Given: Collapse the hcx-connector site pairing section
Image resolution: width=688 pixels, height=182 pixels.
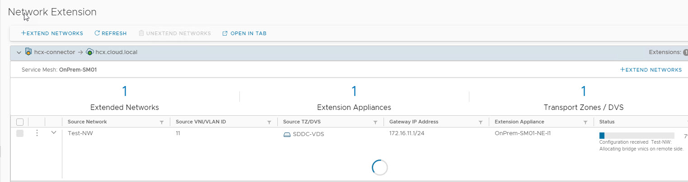Looking at the screenshot, I should tap(19, 52).
